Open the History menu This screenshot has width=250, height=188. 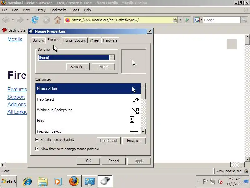(x=40, y=10)
